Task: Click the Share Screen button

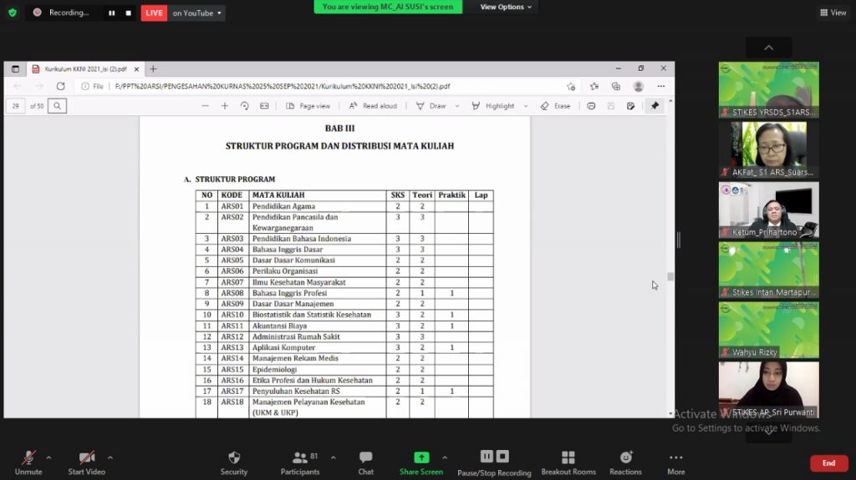Action: pyautogui.click(x=421, y=462)
